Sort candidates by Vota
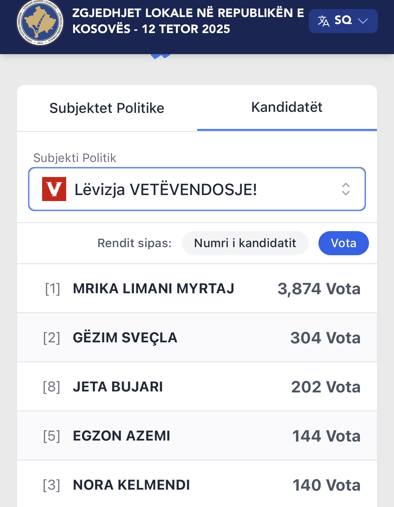394x507 pixels. click(x=344, y=243)
